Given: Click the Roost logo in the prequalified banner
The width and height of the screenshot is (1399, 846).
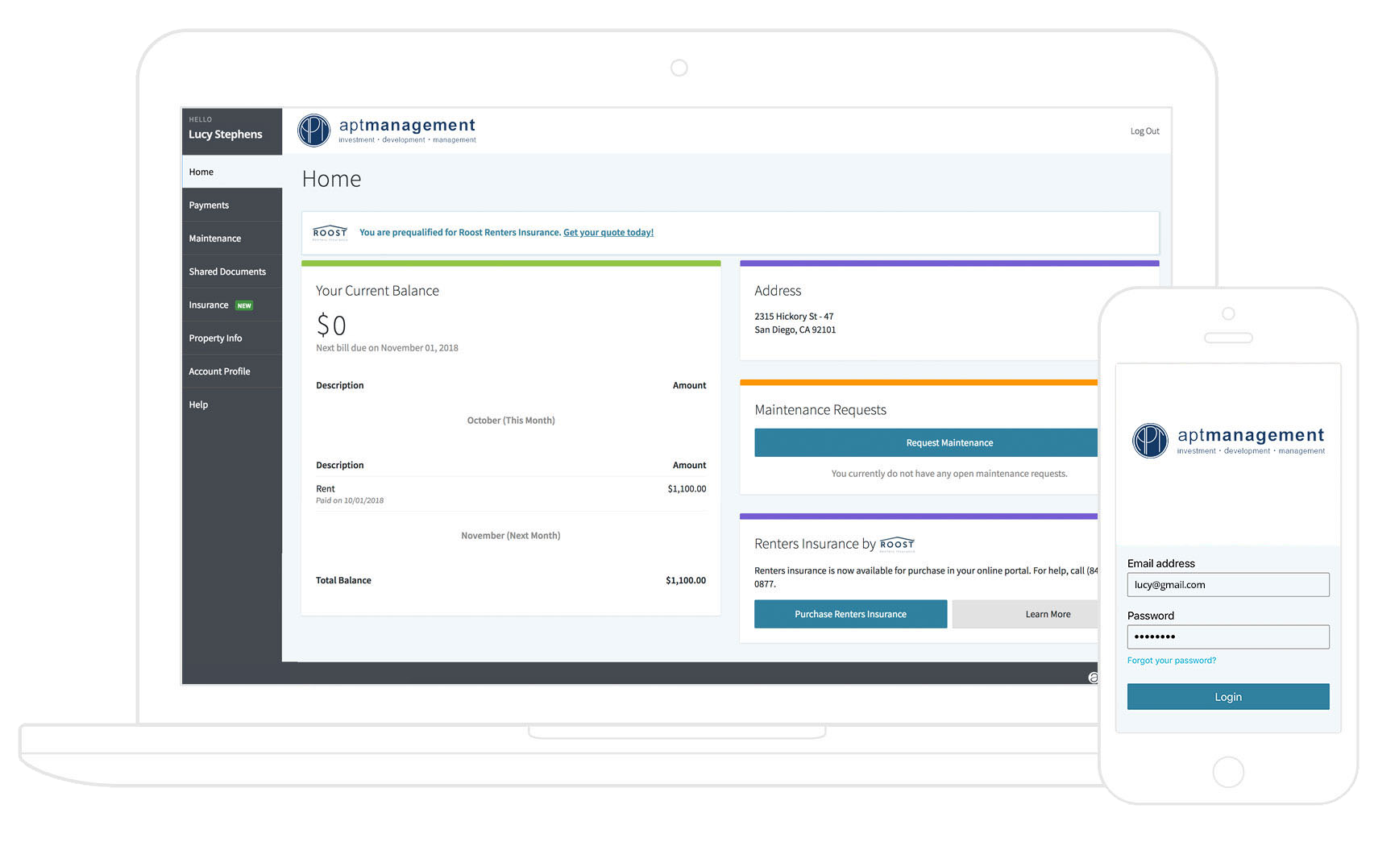Looking at the screenshot, I should click(330, 233).
